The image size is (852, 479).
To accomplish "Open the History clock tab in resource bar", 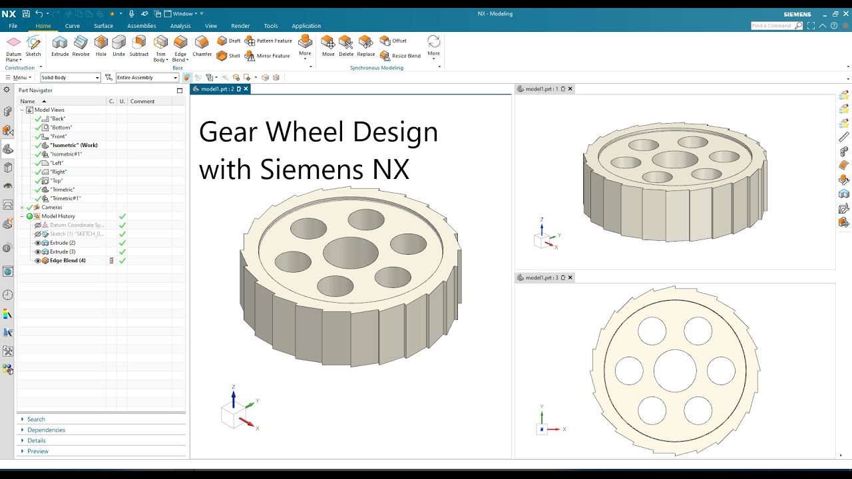I will 8,295.
